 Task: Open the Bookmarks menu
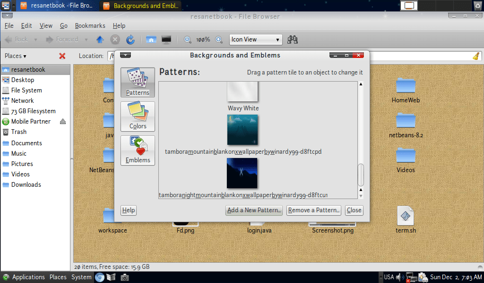90,25
